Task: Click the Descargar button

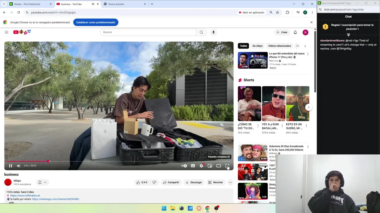Action: click(x=194, y=183)
